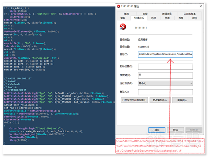The image size is (208, 157).
Task: Select the 快捷方式 tab
Action: click(x=139, y=18)
